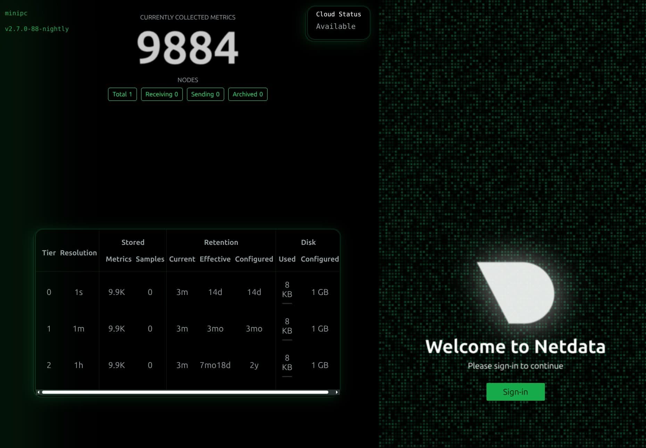Click the Disk Used column header

287,259
